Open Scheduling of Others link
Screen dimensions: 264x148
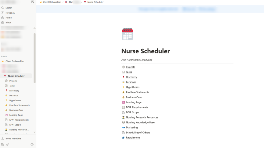click(138, 132)
